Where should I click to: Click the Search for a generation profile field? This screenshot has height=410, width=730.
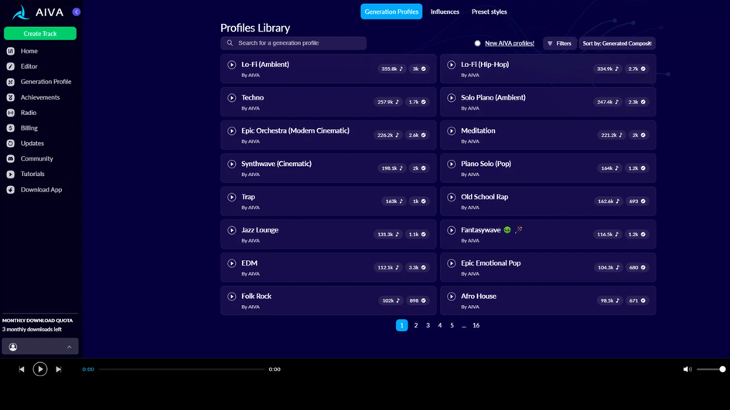coord(293,43)
